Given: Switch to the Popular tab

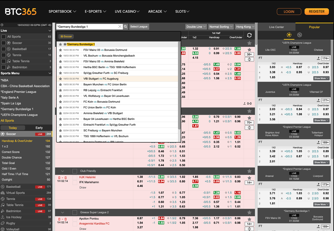Looking at the screenshot, I should click(x=314, y=27).
